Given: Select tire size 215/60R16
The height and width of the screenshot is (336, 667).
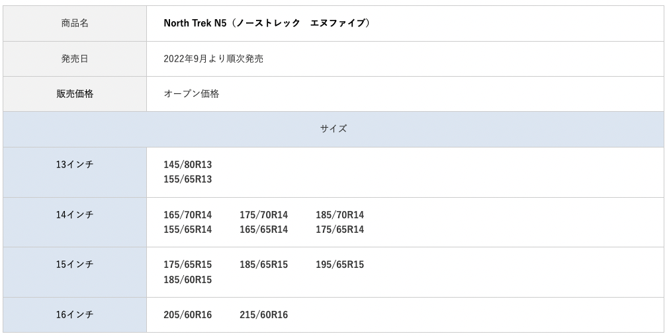Looking at the screenshot, I should tap(263, 315).
